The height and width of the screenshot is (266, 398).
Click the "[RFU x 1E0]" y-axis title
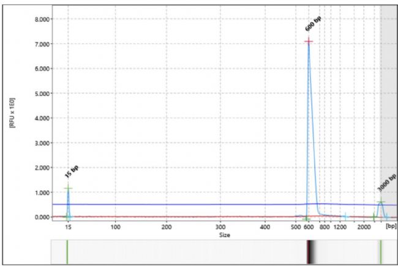(13, 113)
